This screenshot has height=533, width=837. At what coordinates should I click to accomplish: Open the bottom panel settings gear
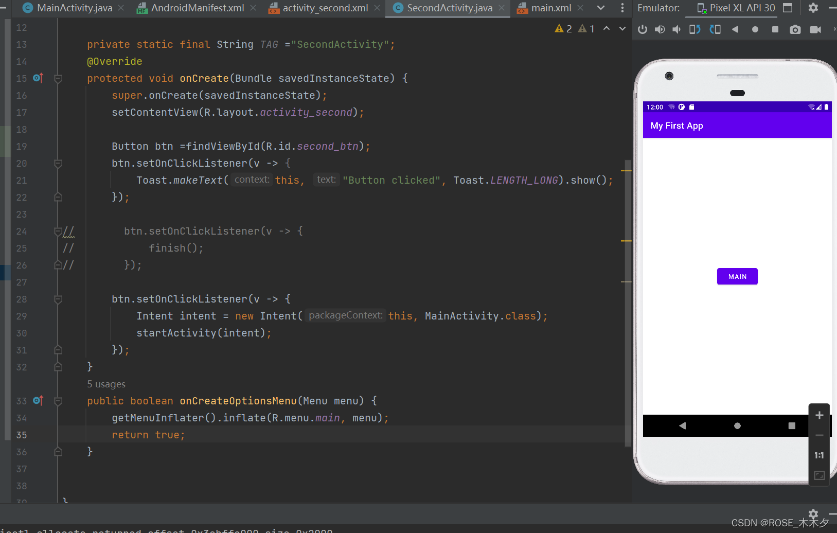(x=813, y=513)
